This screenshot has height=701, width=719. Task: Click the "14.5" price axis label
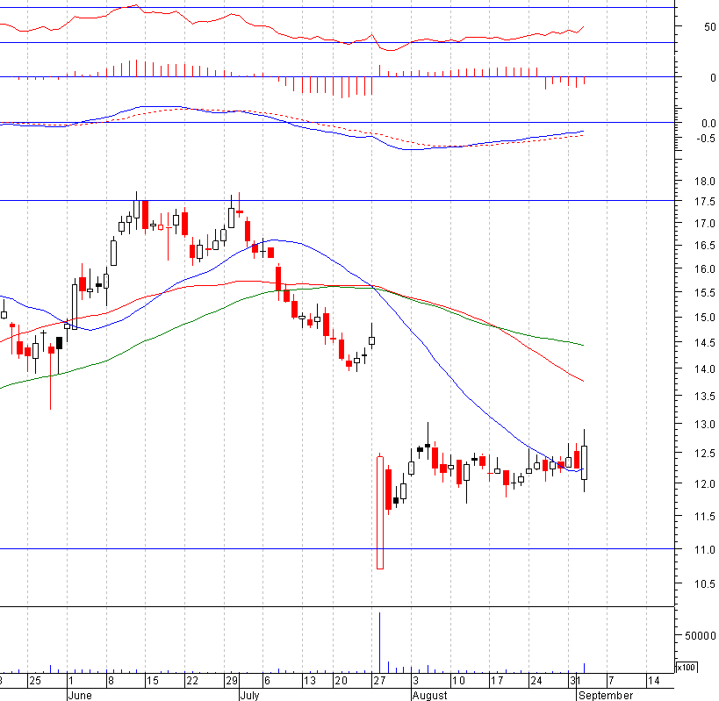[x=705, y=343]
